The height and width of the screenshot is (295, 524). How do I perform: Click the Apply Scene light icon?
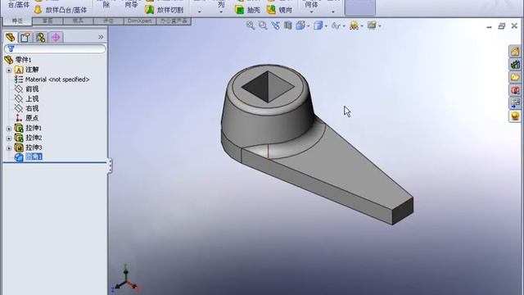click(x=354, y=25)
